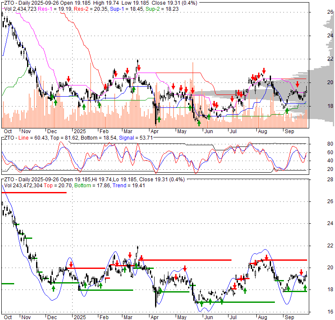Screen dimensions: 335x320
Task: Click the green buy arrow in late September, bottom chart
Action: [305, 288]
